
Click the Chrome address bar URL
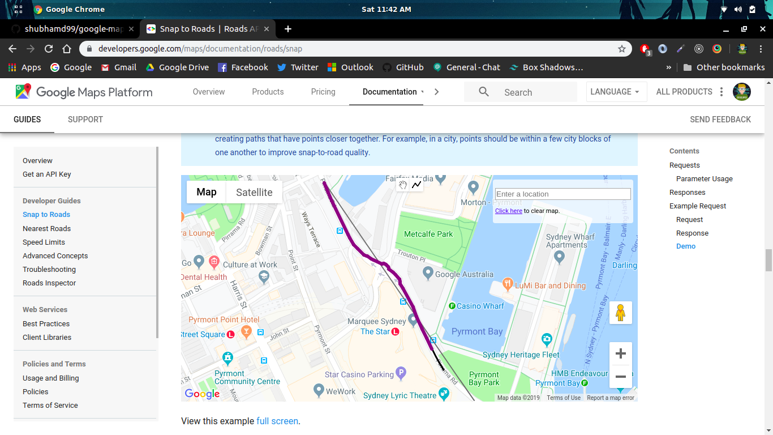[200, 49]
